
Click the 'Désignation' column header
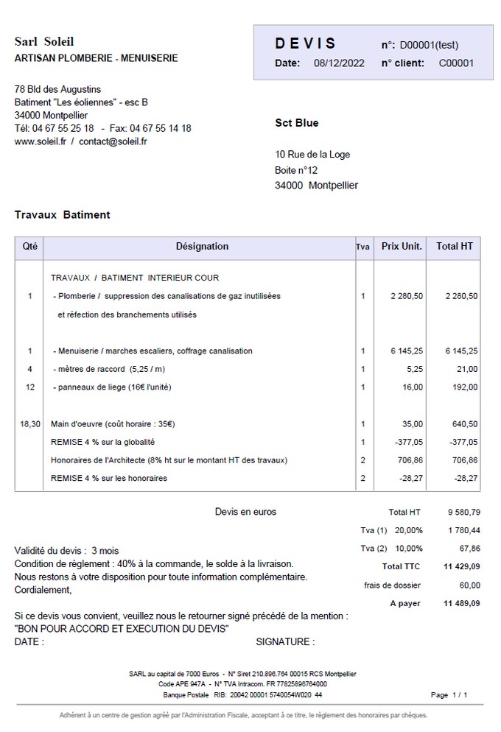pos(202,247)
